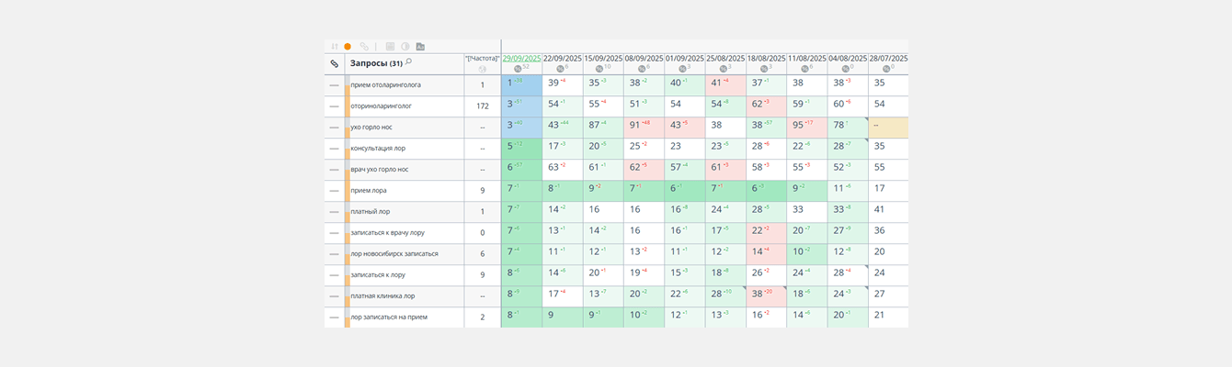Open query оториноларинголог

pyautogui.click(x=381, y=106)
